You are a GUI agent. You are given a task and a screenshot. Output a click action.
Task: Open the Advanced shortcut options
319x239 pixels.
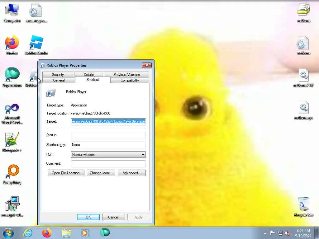[132, 173]
